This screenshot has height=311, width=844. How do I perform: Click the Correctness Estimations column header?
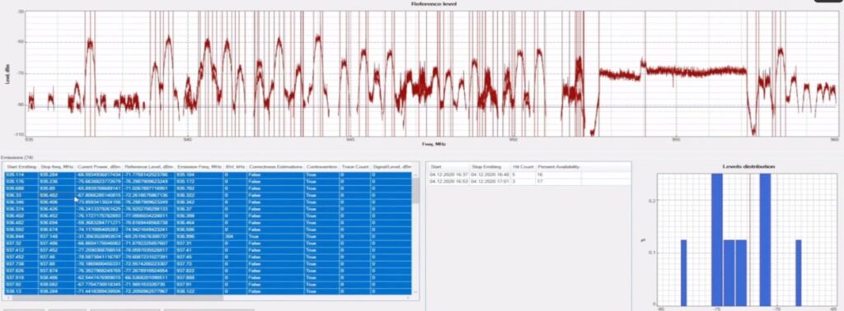coord(275,167)
